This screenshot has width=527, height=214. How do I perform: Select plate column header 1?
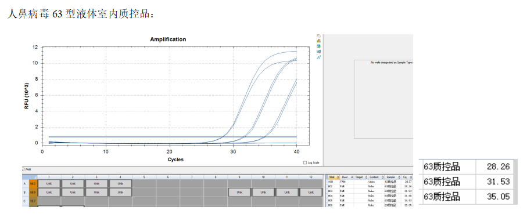pyautogui.click(x=49, y=177)
